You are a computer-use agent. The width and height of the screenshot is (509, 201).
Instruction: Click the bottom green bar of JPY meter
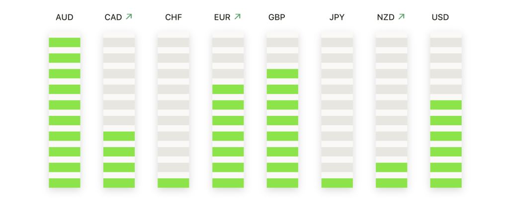click(337, 183)
